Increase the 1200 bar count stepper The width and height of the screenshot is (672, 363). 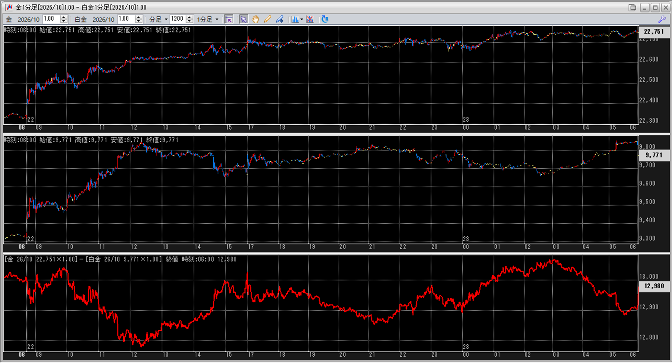point(190,17)
